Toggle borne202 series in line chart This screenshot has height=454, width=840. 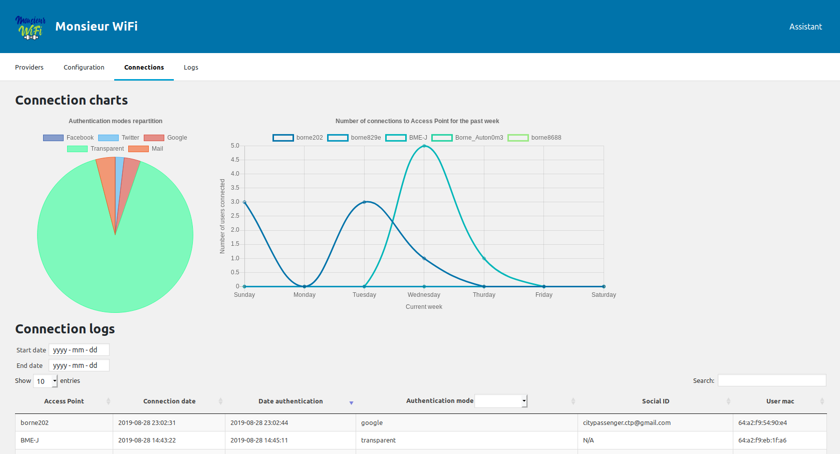[x=298, y=138]
